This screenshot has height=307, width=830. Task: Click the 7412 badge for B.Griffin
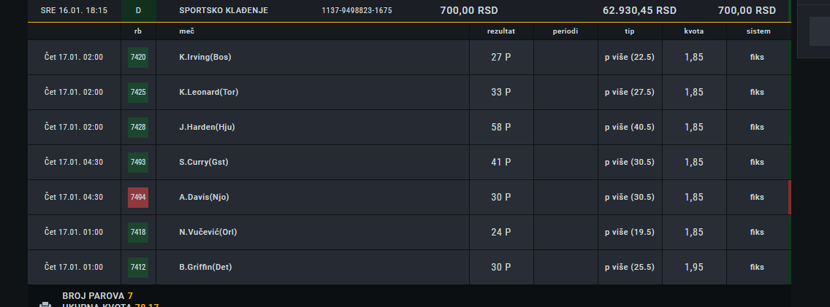click(x=138, y=268)
